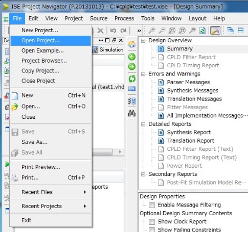Click the green forward arrow icon

(132, 66)
